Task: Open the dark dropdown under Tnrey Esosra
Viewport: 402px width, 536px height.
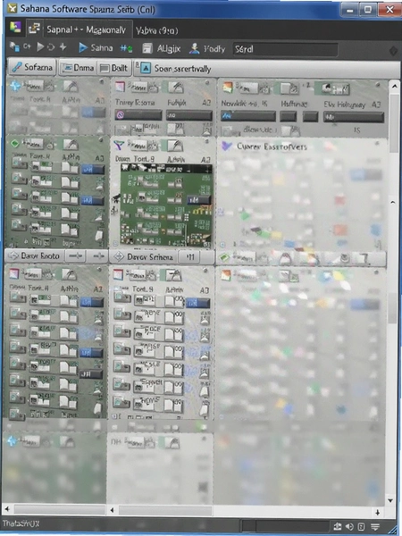Action: click(x=138, y=115)
